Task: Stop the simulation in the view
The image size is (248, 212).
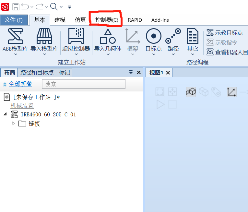Action: tap(172, 104)
